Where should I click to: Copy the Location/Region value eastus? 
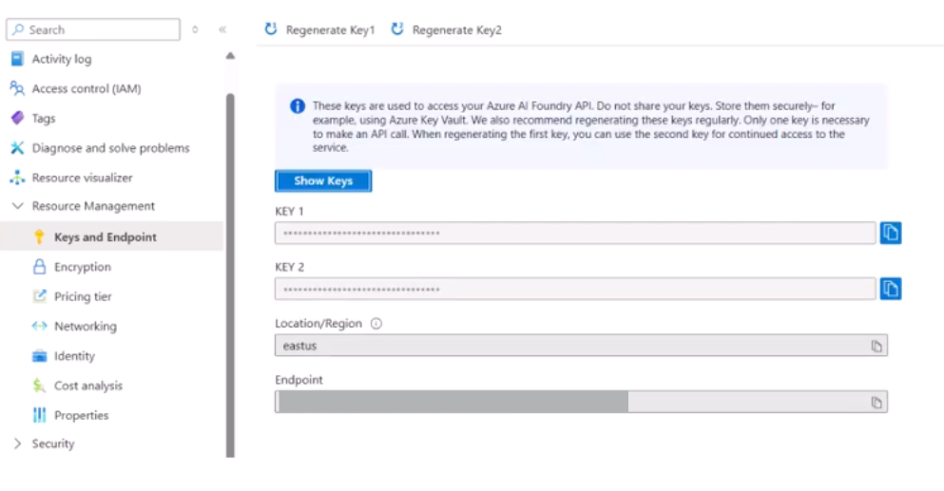click(x=877, y=346)
